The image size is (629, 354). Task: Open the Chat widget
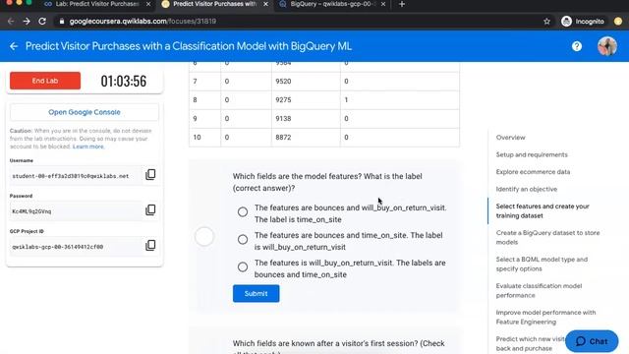pos(592,341)
